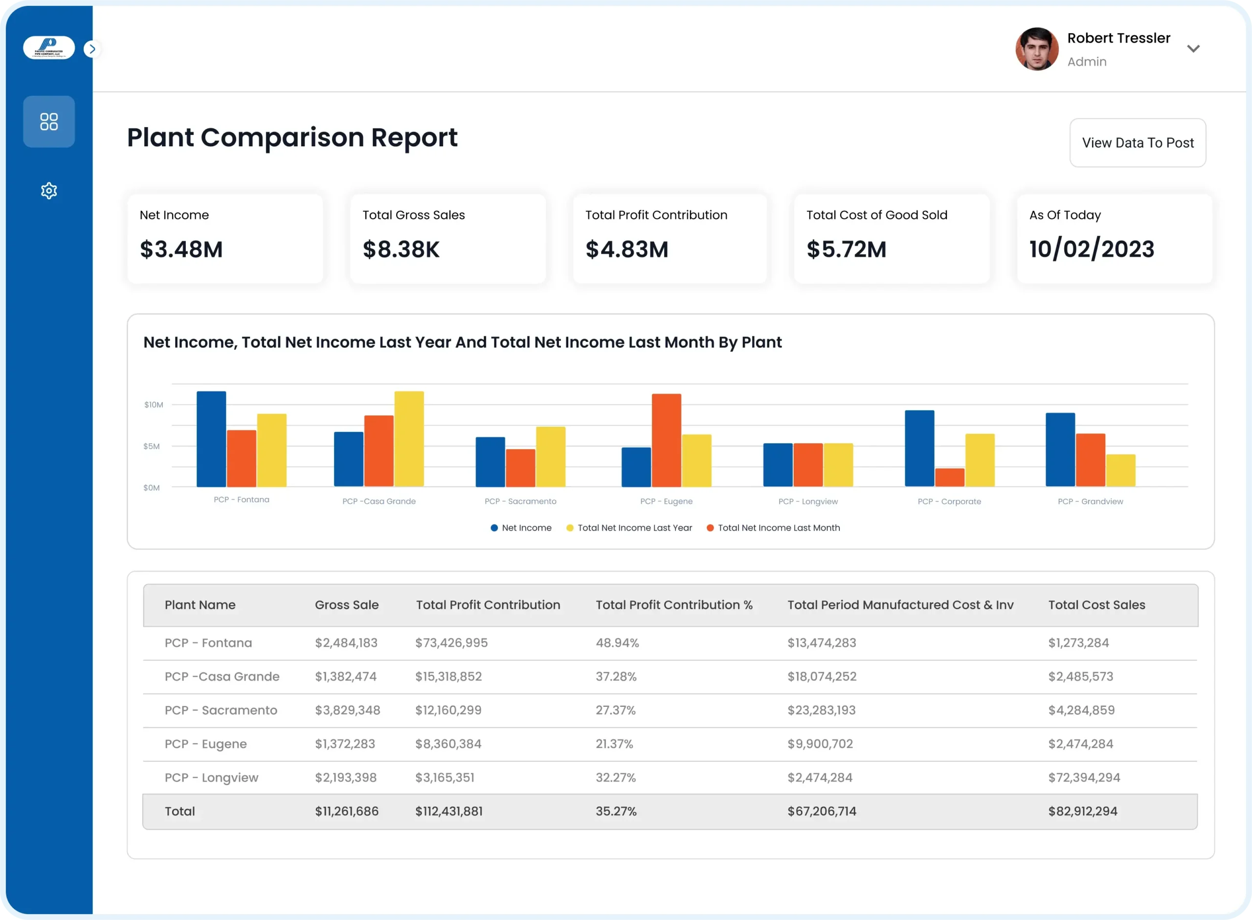
Task: Click the As Of Today date 10/02/2023
Action: (x=1092, y=249)
